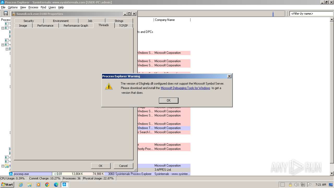
Task: Collapse the explorer folder tree node
Action: 3,166
